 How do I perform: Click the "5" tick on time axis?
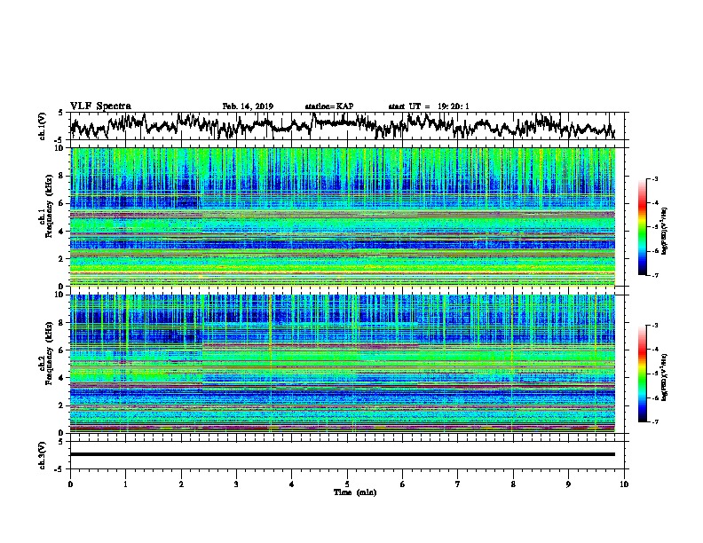(347, 484)
